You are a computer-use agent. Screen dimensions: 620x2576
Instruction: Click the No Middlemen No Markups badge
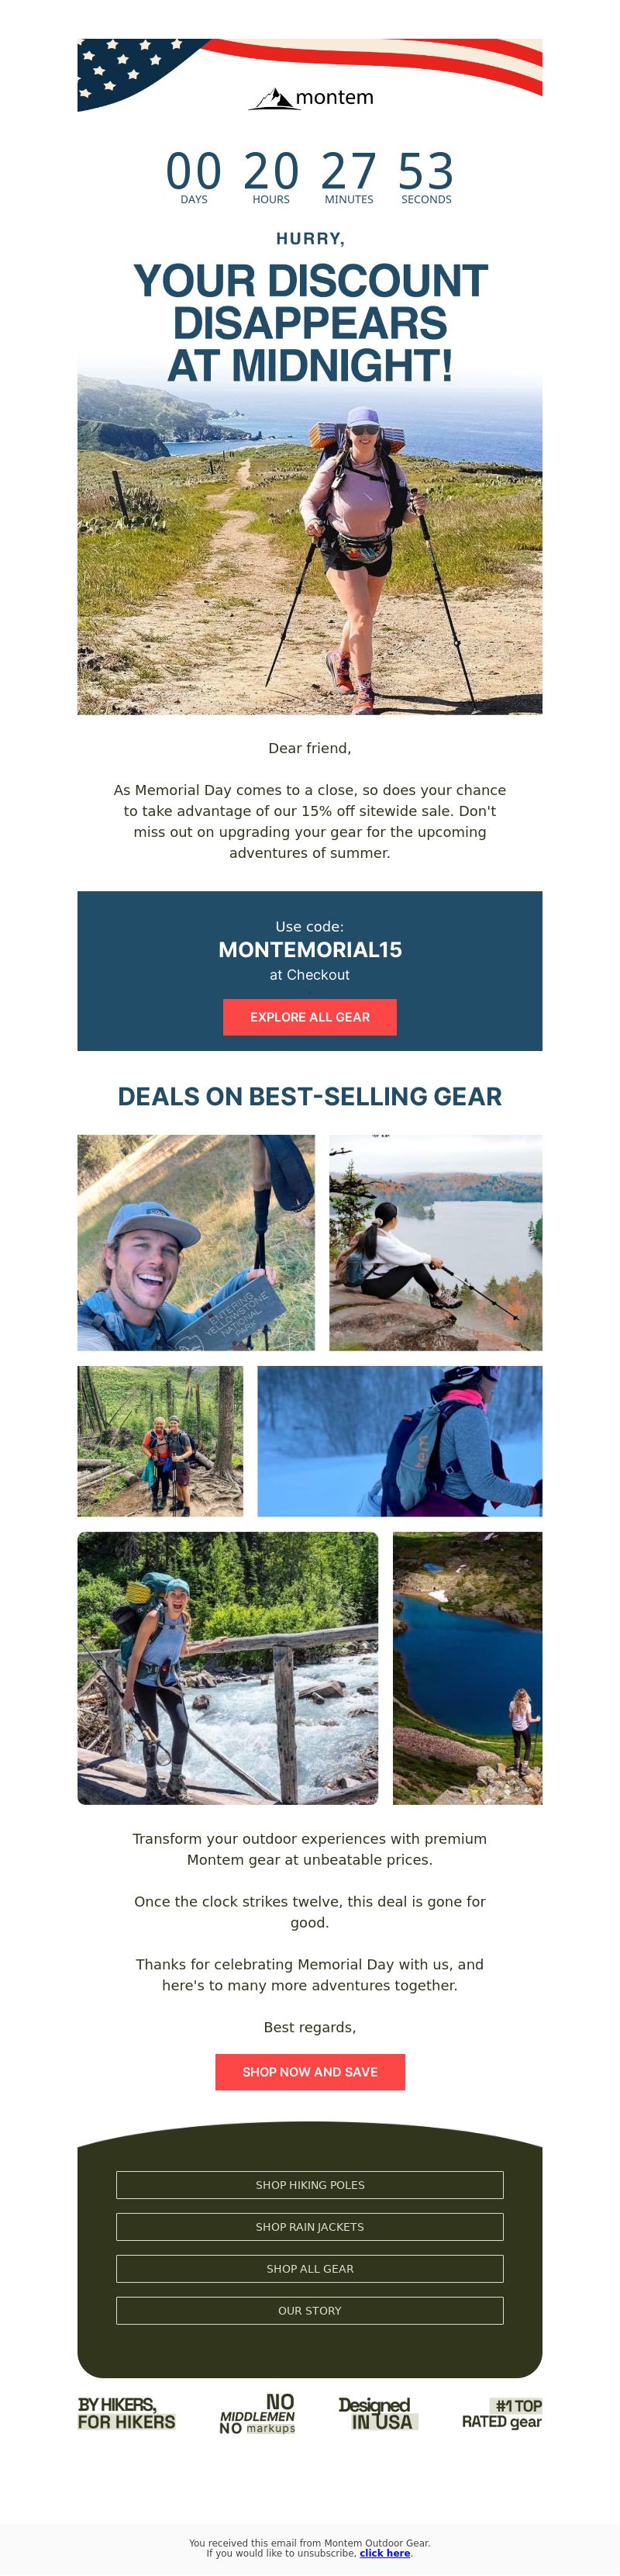[257, 2412]
